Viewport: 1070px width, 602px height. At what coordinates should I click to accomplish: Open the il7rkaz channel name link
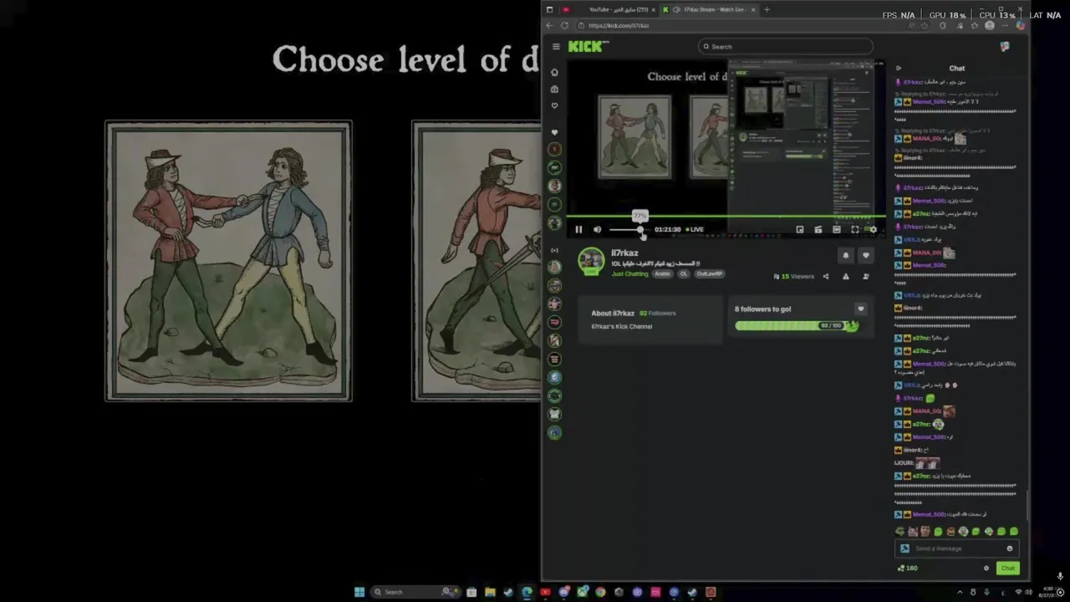(624, 253)
